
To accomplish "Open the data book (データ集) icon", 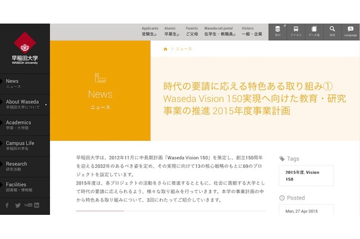I will tap(314, 32).
